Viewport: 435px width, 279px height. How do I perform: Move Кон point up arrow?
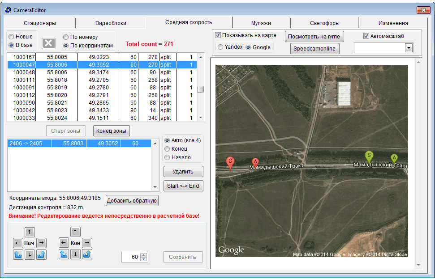pyautogui.click(x=75, y=232)
